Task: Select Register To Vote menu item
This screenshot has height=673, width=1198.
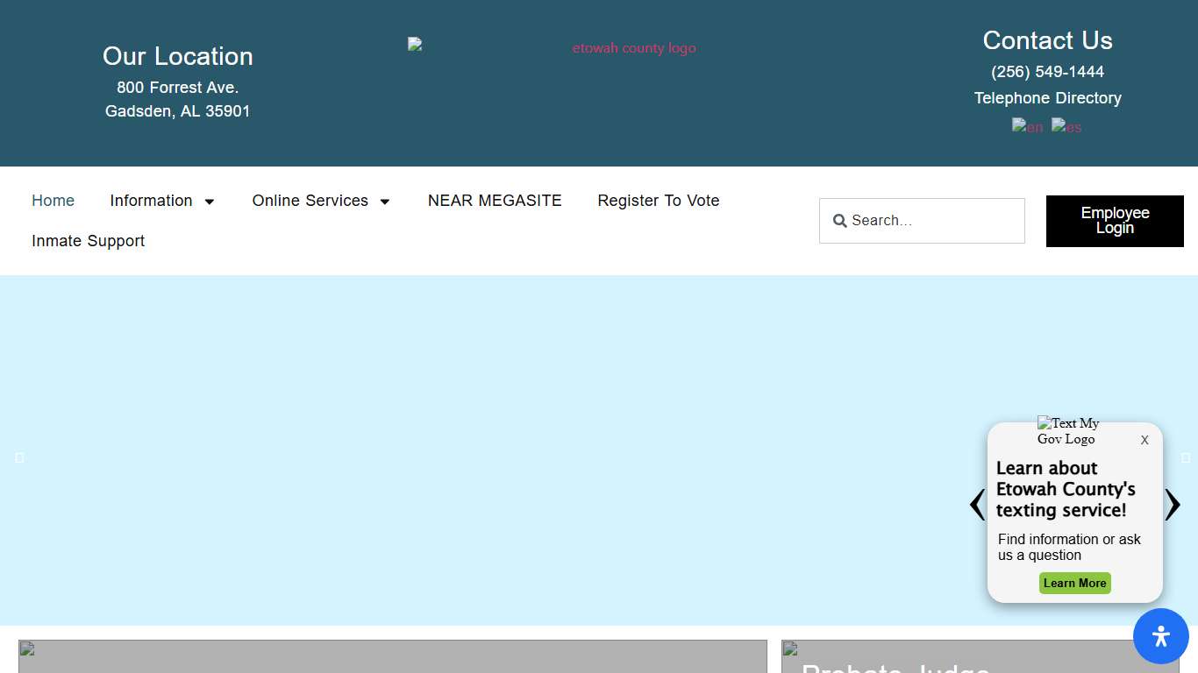Action: click(x=658, y=201)
